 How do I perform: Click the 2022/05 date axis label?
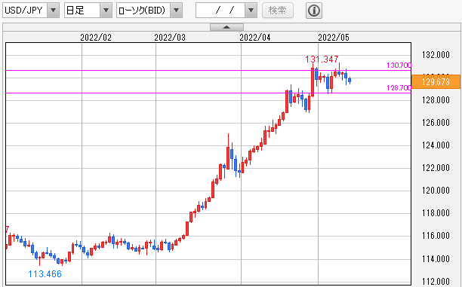(x=334, y=38)
